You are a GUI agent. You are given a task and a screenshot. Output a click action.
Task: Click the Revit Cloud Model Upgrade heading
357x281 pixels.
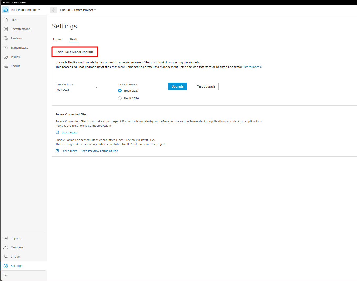tap(74, 52)
